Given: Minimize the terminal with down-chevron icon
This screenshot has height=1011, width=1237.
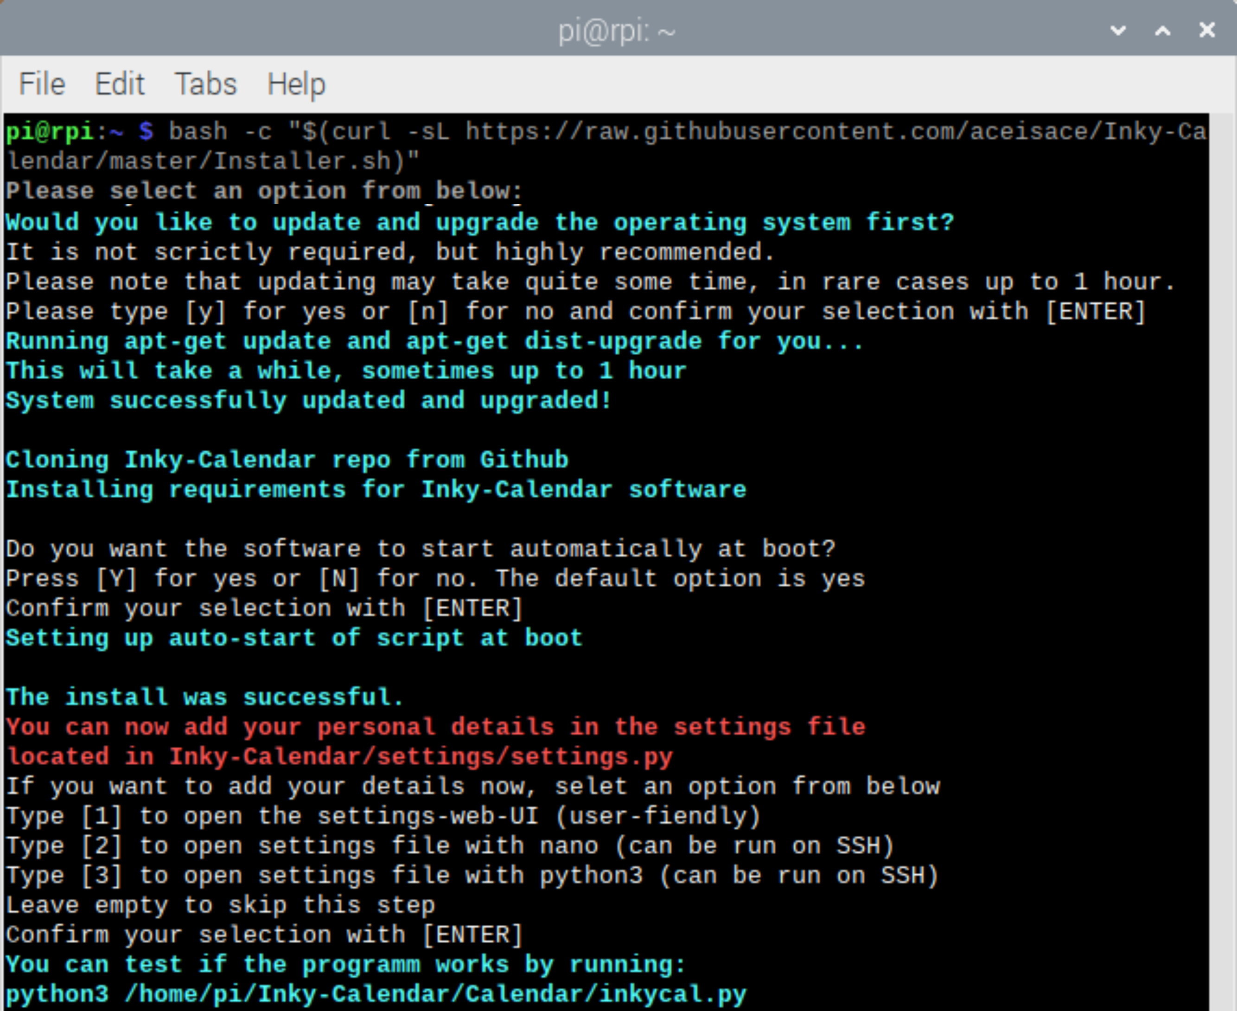Looking at the screenshot, I should (x=1118, y=30).
